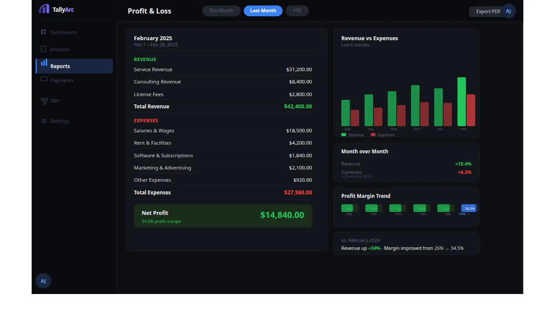The height and width of the screenshot is (332, 555).
Task: Click the TallyArc logo icon
Action: (x=44, y=9)
